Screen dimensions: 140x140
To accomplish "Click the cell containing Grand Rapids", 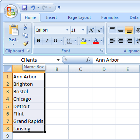I will coord(29,121).
